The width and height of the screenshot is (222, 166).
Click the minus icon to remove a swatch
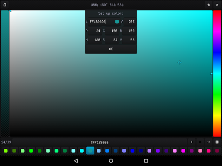(200, 142)
